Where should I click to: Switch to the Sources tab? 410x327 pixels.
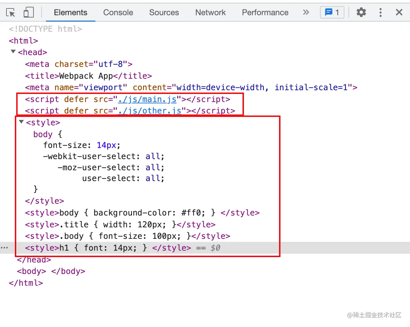(164, 12)
